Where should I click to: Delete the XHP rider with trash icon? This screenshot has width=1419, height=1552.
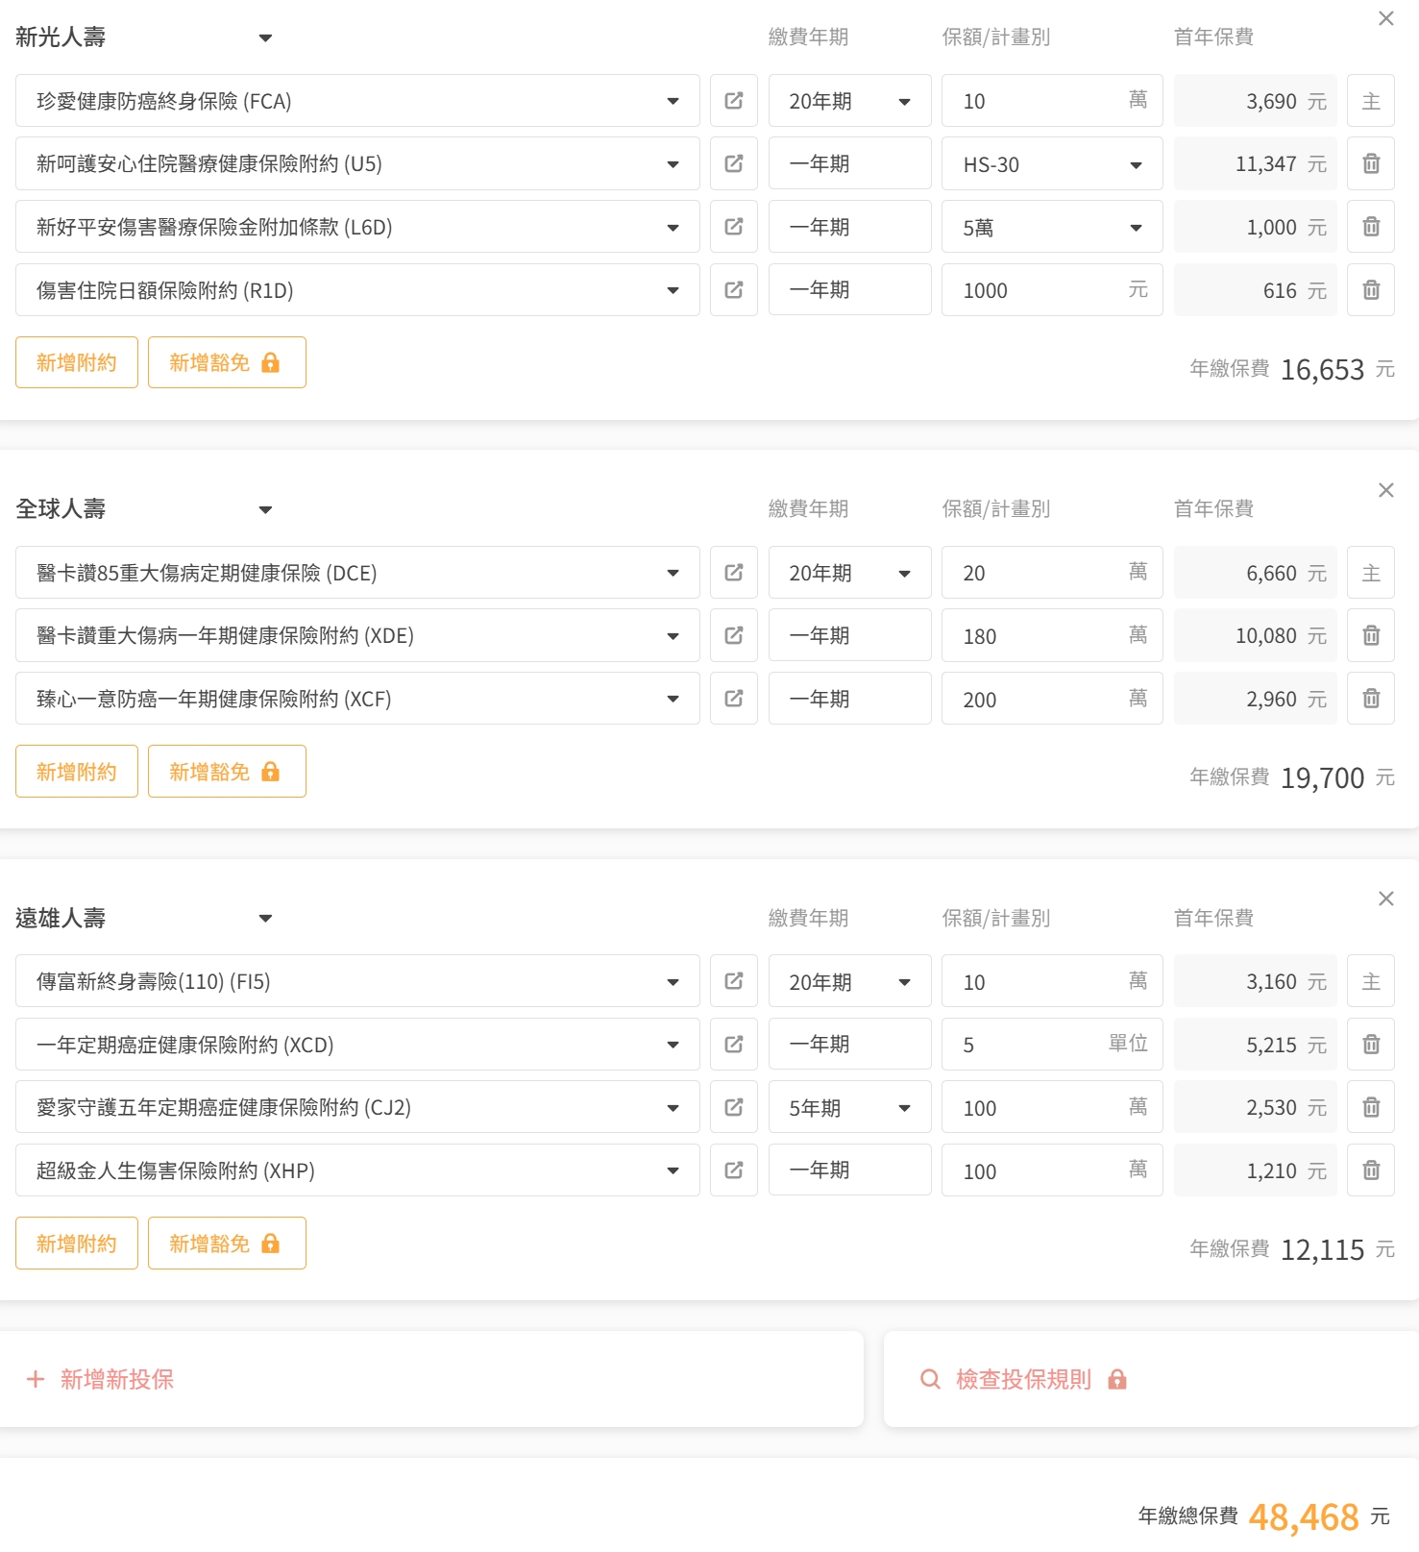1371,1170
